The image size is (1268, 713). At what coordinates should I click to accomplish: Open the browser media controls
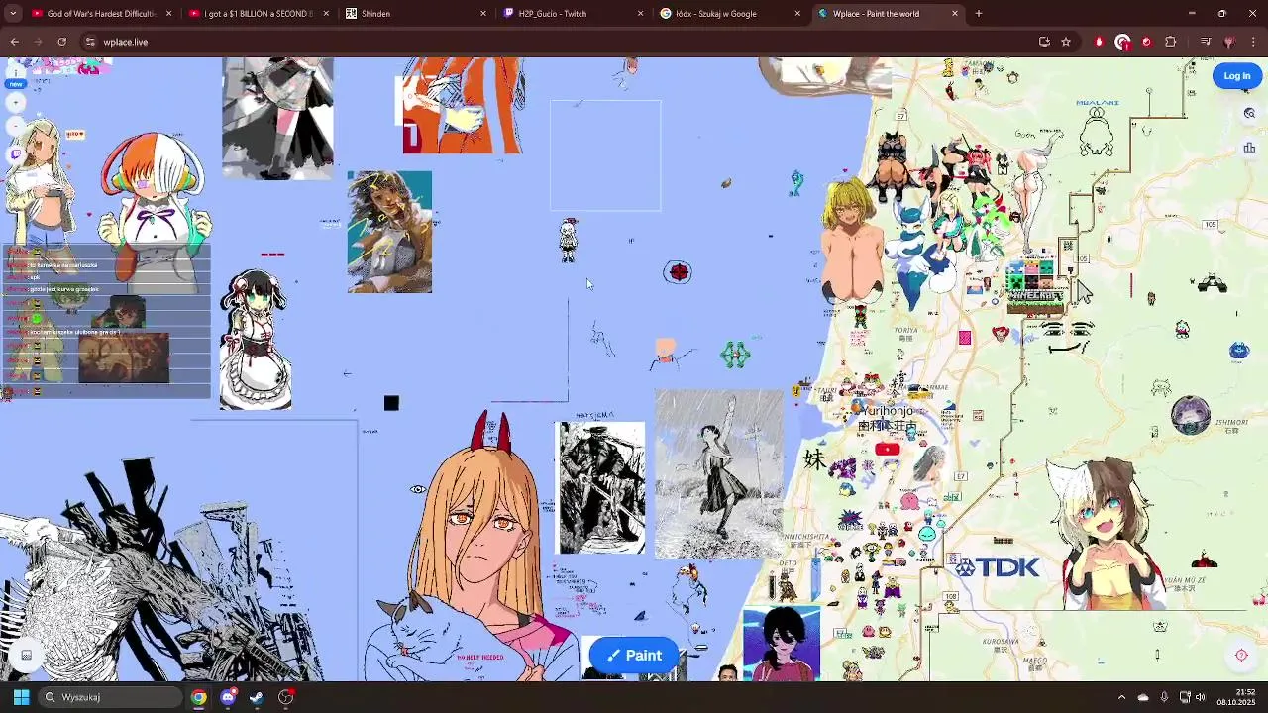coord(1206,42)
